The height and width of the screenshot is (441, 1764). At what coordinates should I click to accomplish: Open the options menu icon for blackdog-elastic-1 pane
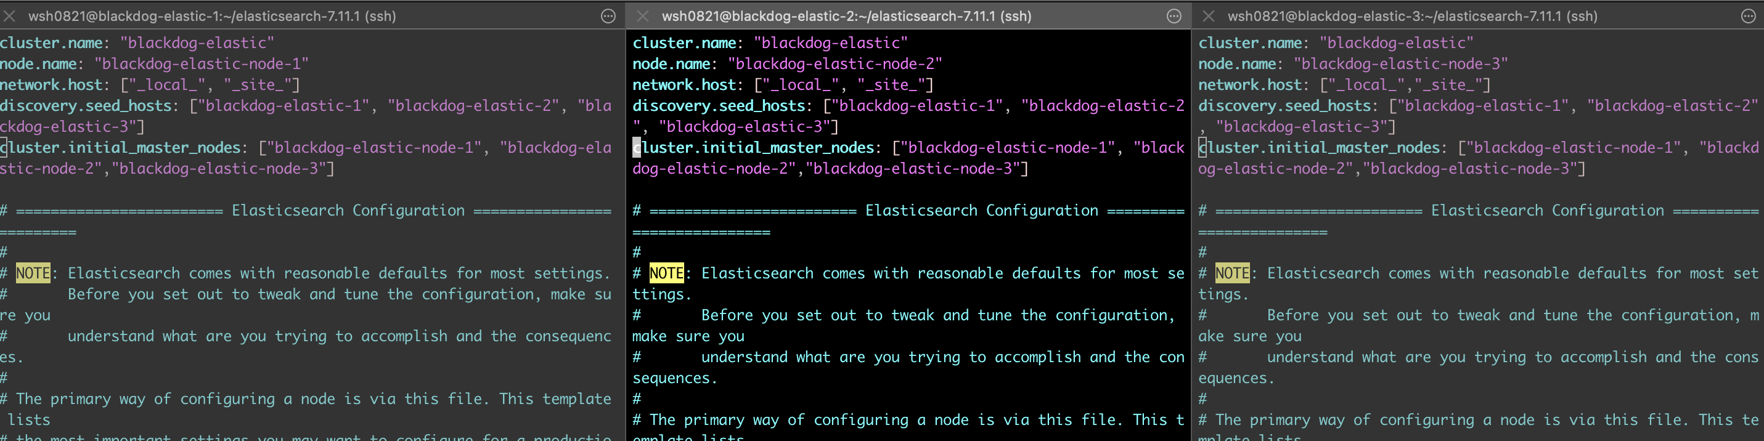click(608, 17)
